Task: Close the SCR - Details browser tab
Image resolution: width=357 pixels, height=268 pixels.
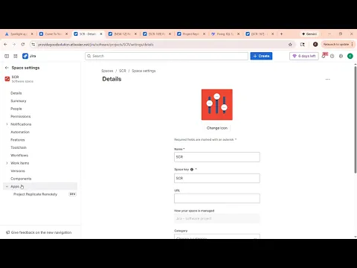Action: click(101, 33)
